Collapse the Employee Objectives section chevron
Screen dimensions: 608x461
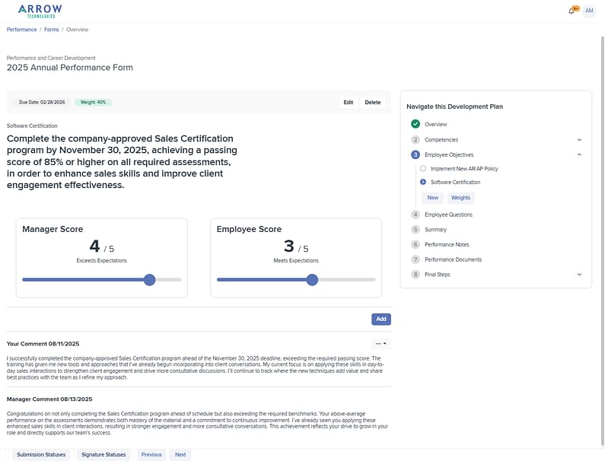pos(579,154)
